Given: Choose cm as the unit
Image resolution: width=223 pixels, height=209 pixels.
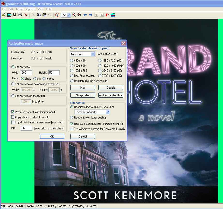Looking at the screenshot, I should 35,79.
